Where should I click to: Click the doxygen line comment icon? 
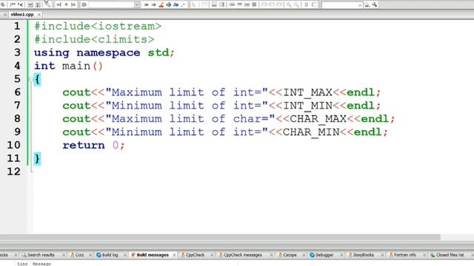[x=21, y=4]
